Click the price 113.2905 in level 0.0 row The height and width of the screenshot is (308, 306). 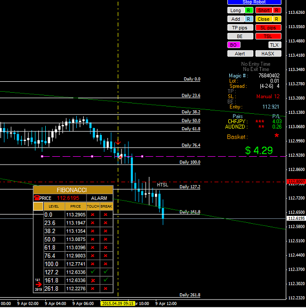tap(76, 215)
